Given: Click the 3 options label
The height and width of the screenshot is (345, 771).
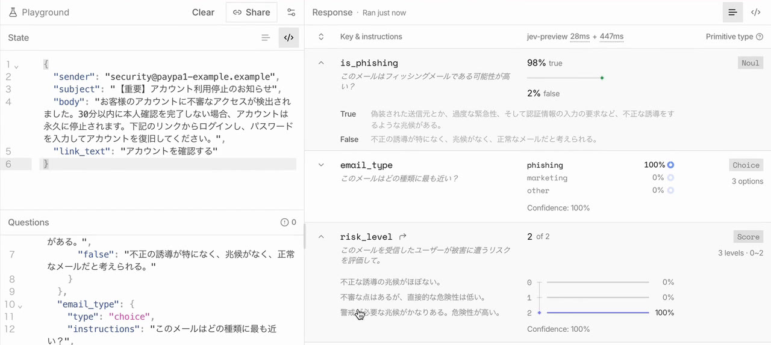Looking at the screenshot, I should tap(748, 181).
